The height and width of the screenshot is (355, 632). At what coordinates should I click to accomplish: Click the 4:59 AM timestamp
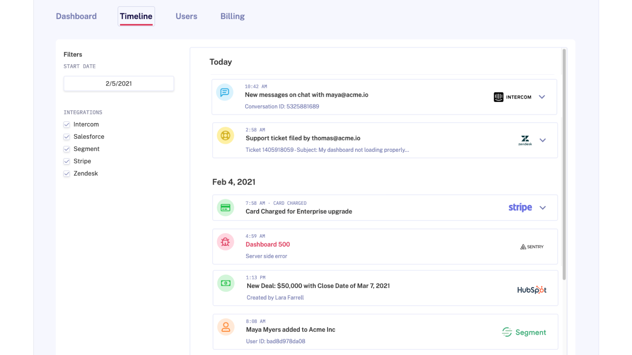pos(255,236)
